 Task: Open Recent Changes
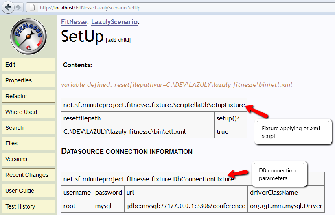[28, 175]
